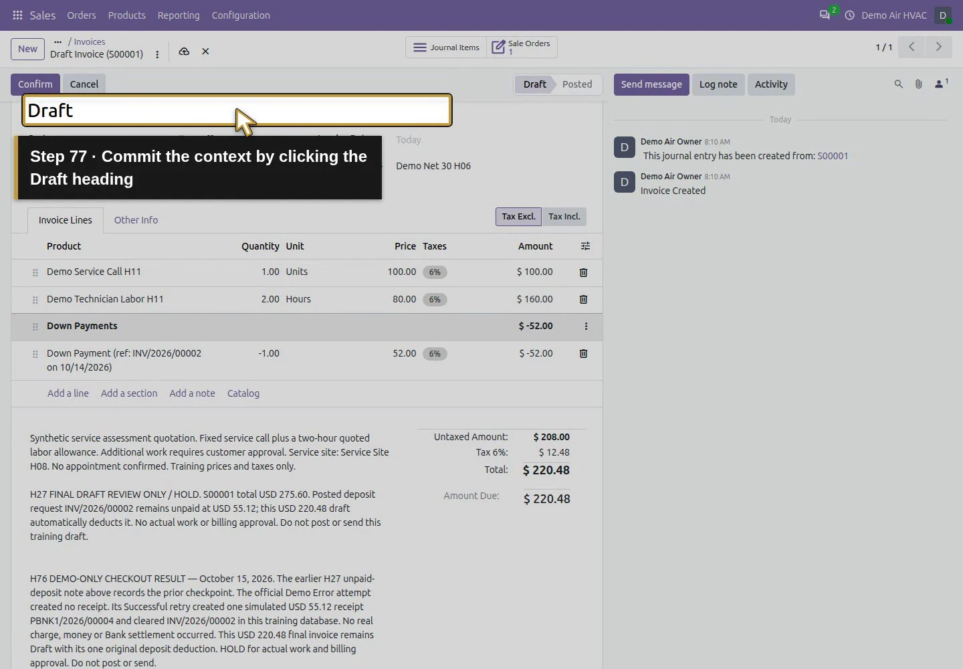Switch amounts to Tax Excl.
Viewport: 963px width, 669px height.
(518, 217)
